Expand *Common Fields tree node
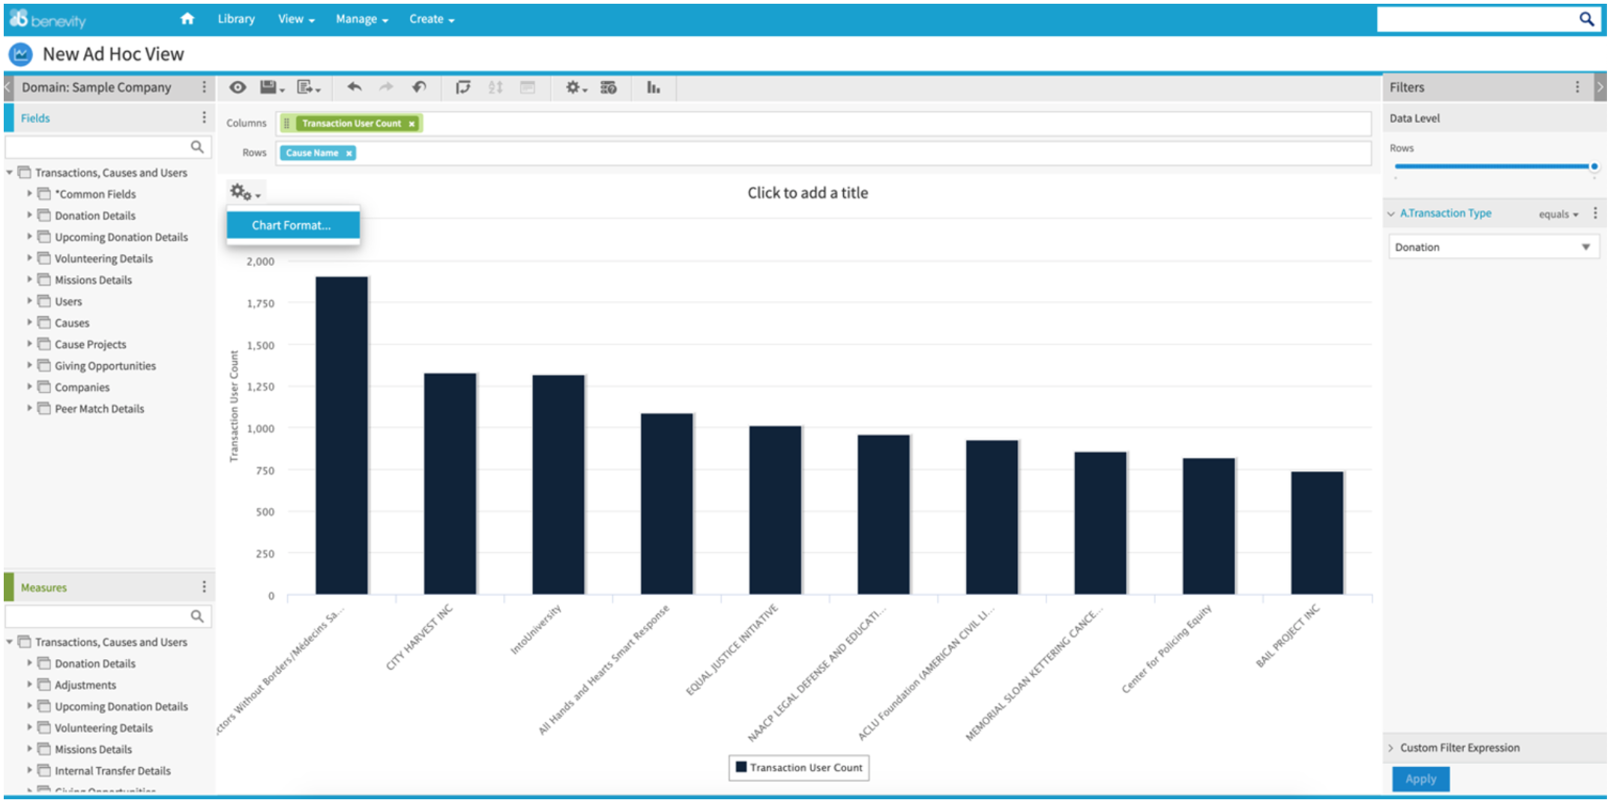Image resolution: width=1610 pixels, height=803 pixels. coord(29,194)
